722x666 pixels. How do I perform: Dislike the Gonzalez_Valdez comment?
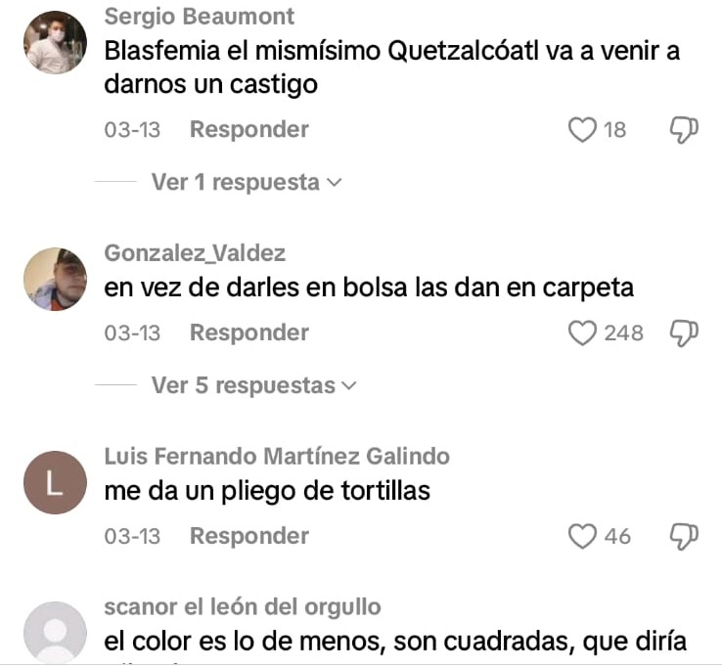(x=684, y=333)
